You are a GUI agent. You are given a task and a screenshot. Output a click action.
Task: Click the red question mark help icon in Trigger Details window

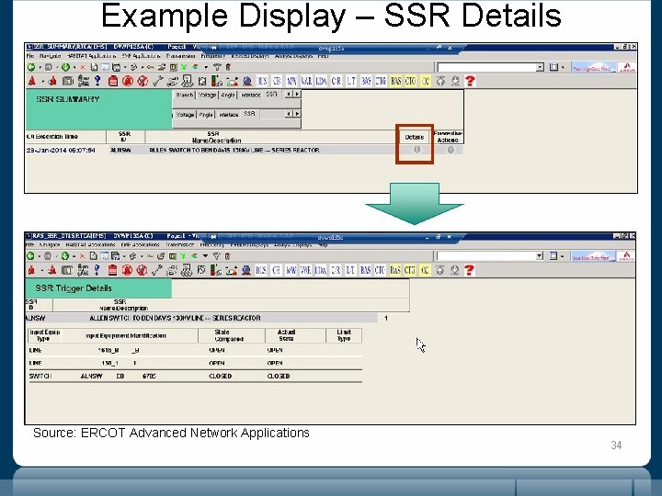pyautogui.click(x=469, y=270)
